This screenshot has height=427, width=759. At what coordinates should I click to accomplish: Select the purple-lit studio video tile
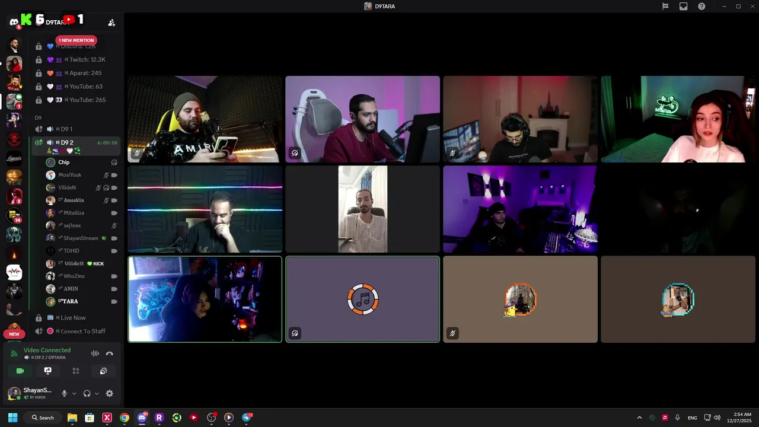point(520,209)
